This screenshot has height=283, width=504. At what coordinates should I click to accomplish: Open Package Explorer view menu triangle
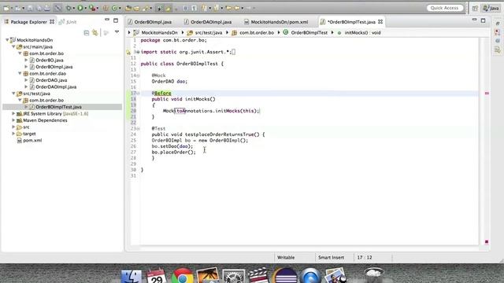click(117, 32)
